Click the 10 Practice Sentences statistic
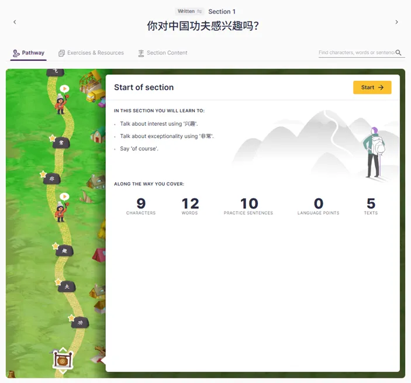 pos(248,206)
